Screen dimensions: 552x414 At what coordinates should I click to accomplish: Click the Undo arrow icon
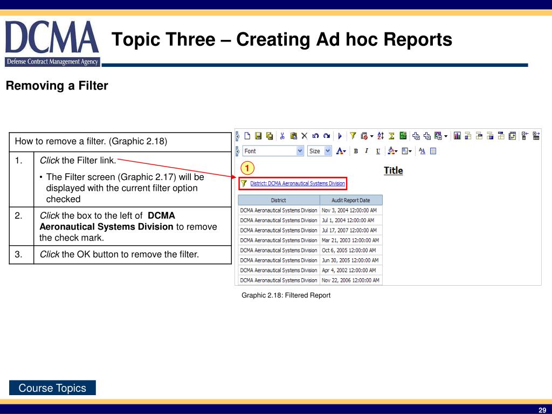[x=315, y=136]
